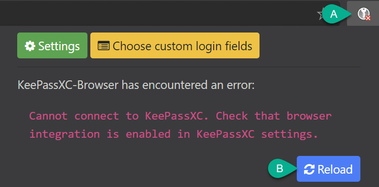Click the Reload text label
This screenshot has height=187, width=379.
coord(335,169)
